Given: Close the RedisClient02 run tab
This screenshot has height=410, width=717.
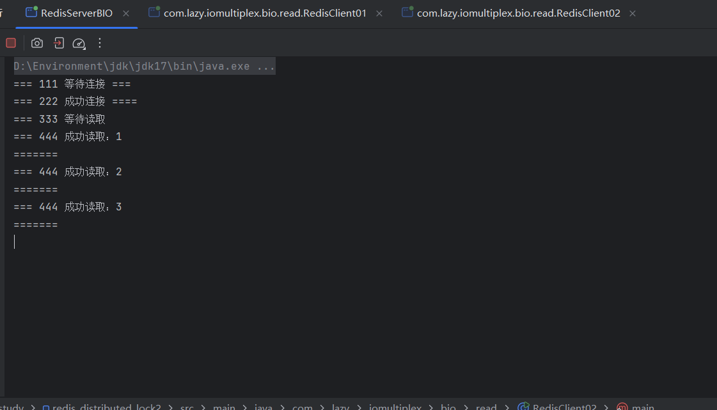Looking at the screenshot, I should [633, 13].
